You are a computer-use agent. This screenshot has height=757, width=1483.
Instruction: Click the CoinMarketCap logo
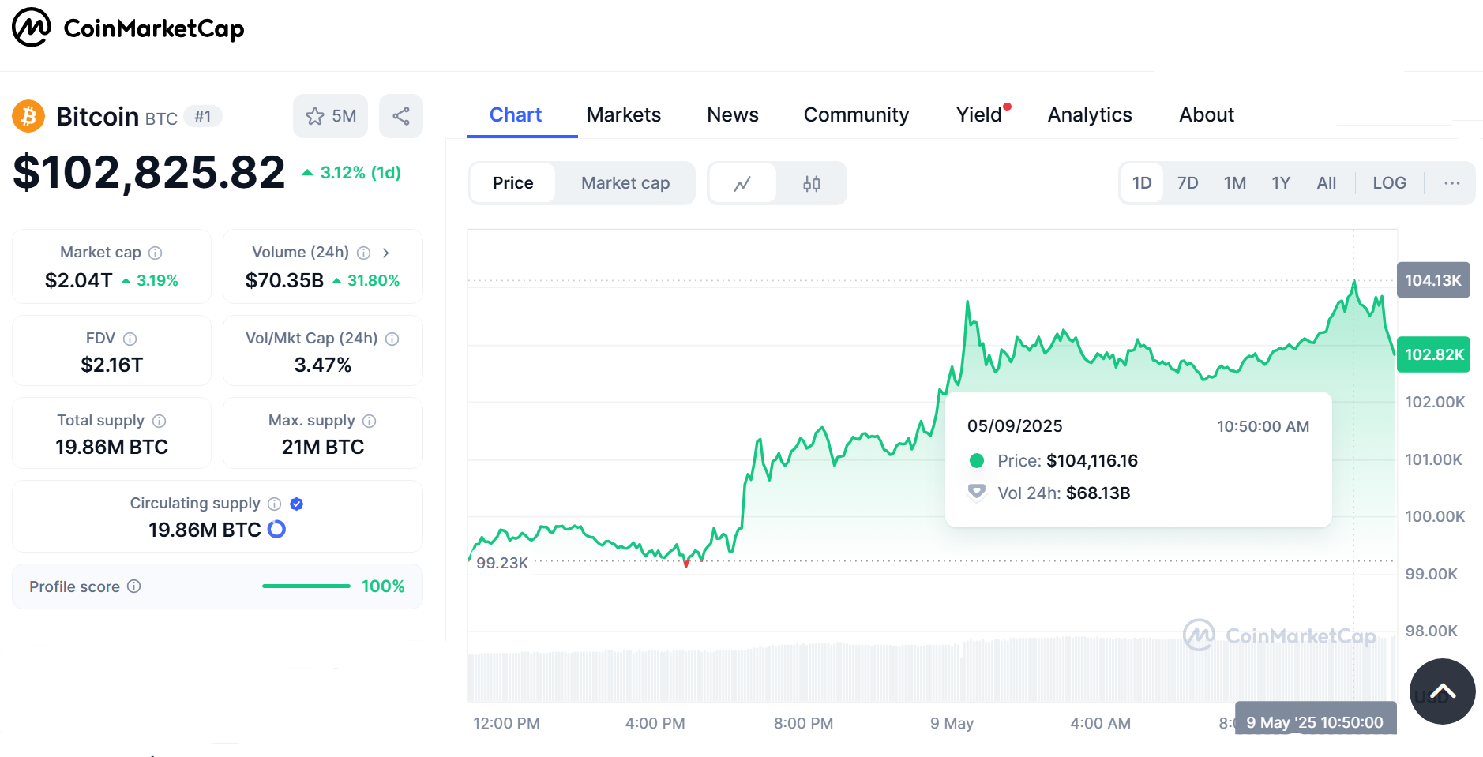128,28
